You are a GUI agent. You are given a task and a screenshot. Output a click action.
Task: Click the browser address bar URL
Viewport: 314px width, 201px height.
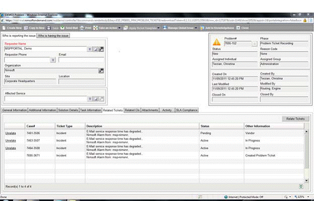click(153, 21)
